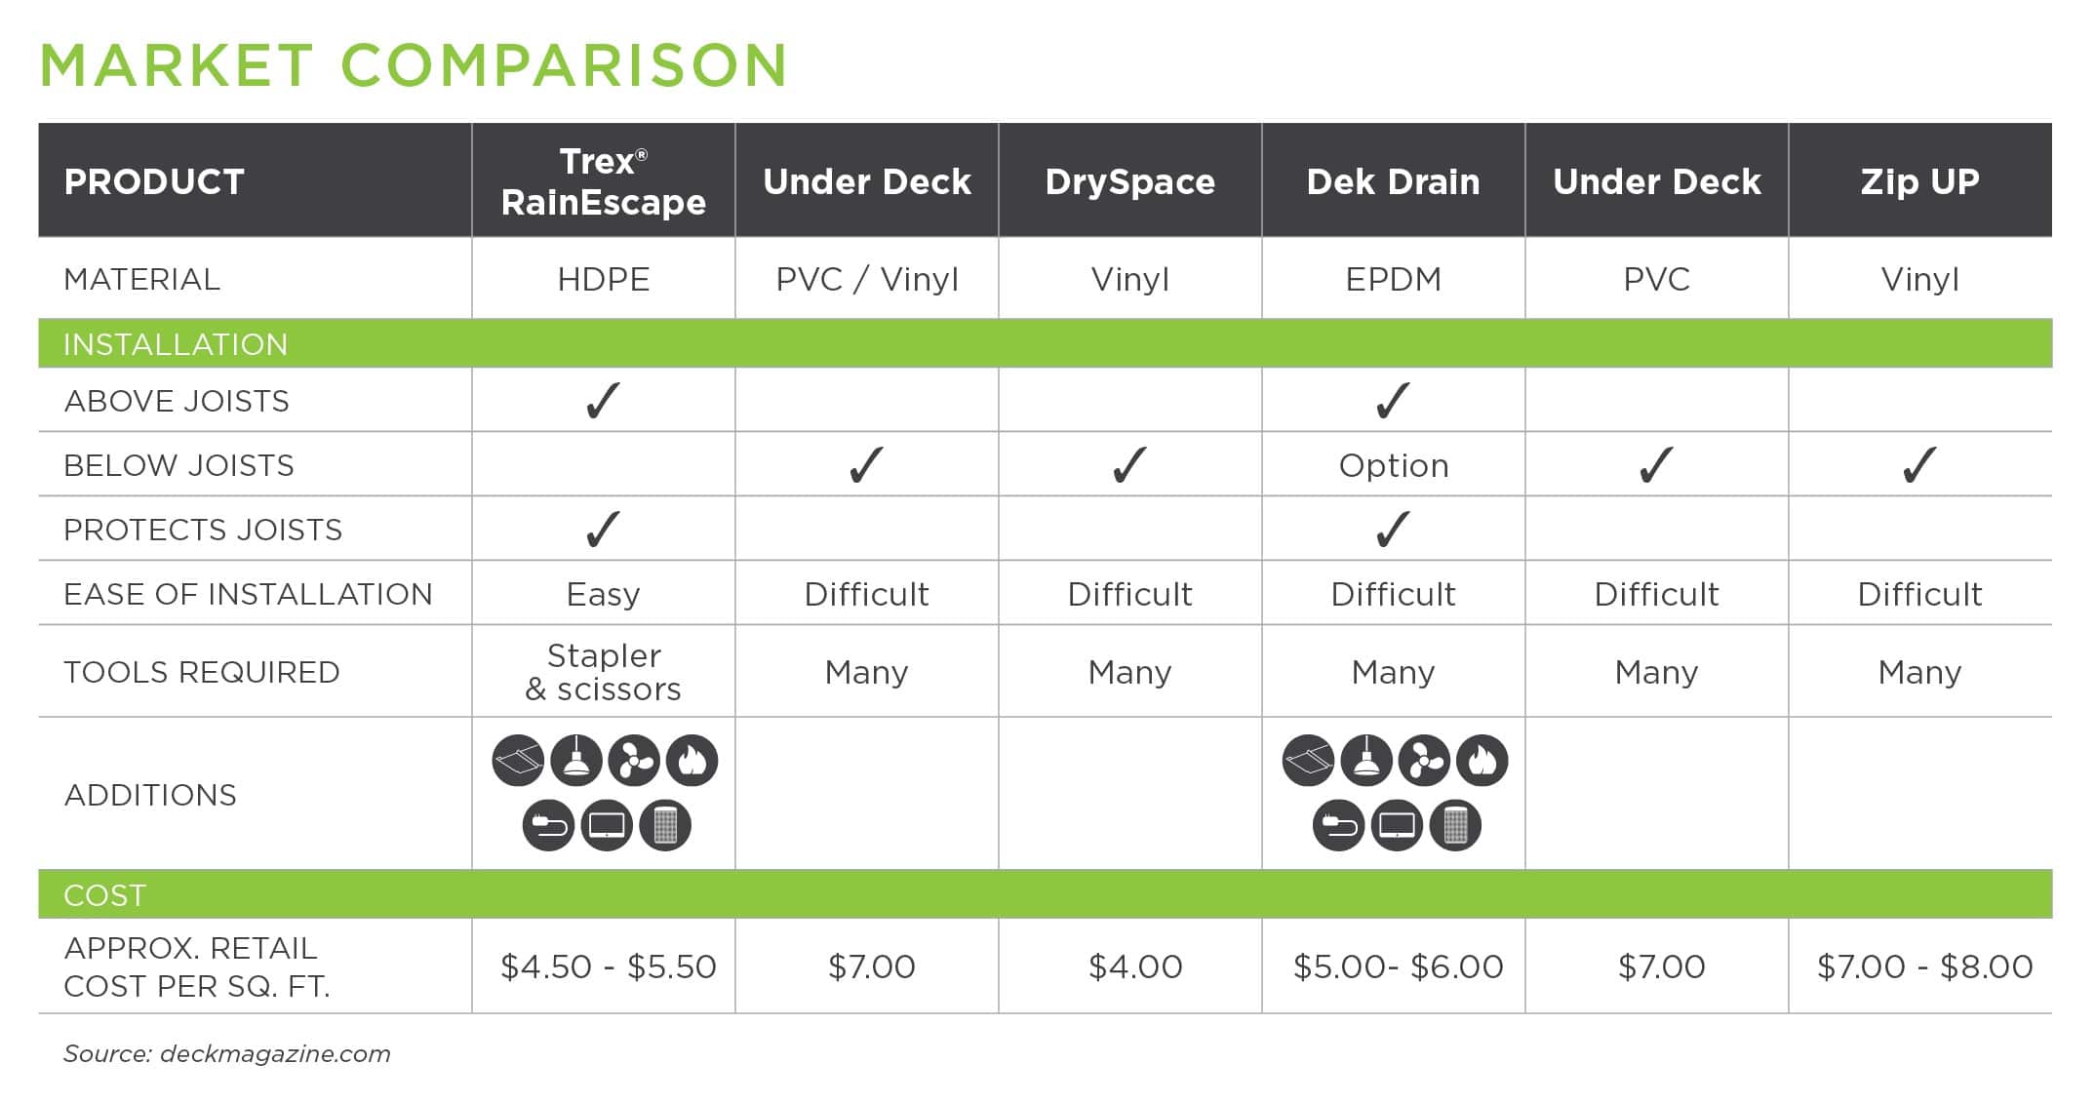Select the ceiling fan icon under Trex RainEscape
This screenshot has height=1104, width=2095.
point(635,761)
